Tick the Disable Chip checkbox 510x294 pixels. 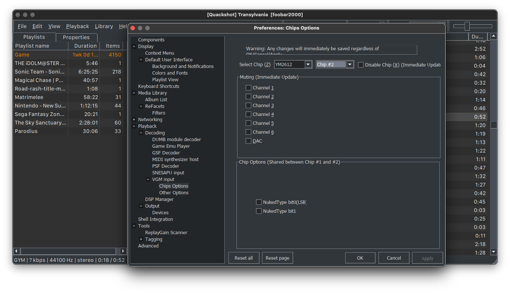[x=361, y=65]
